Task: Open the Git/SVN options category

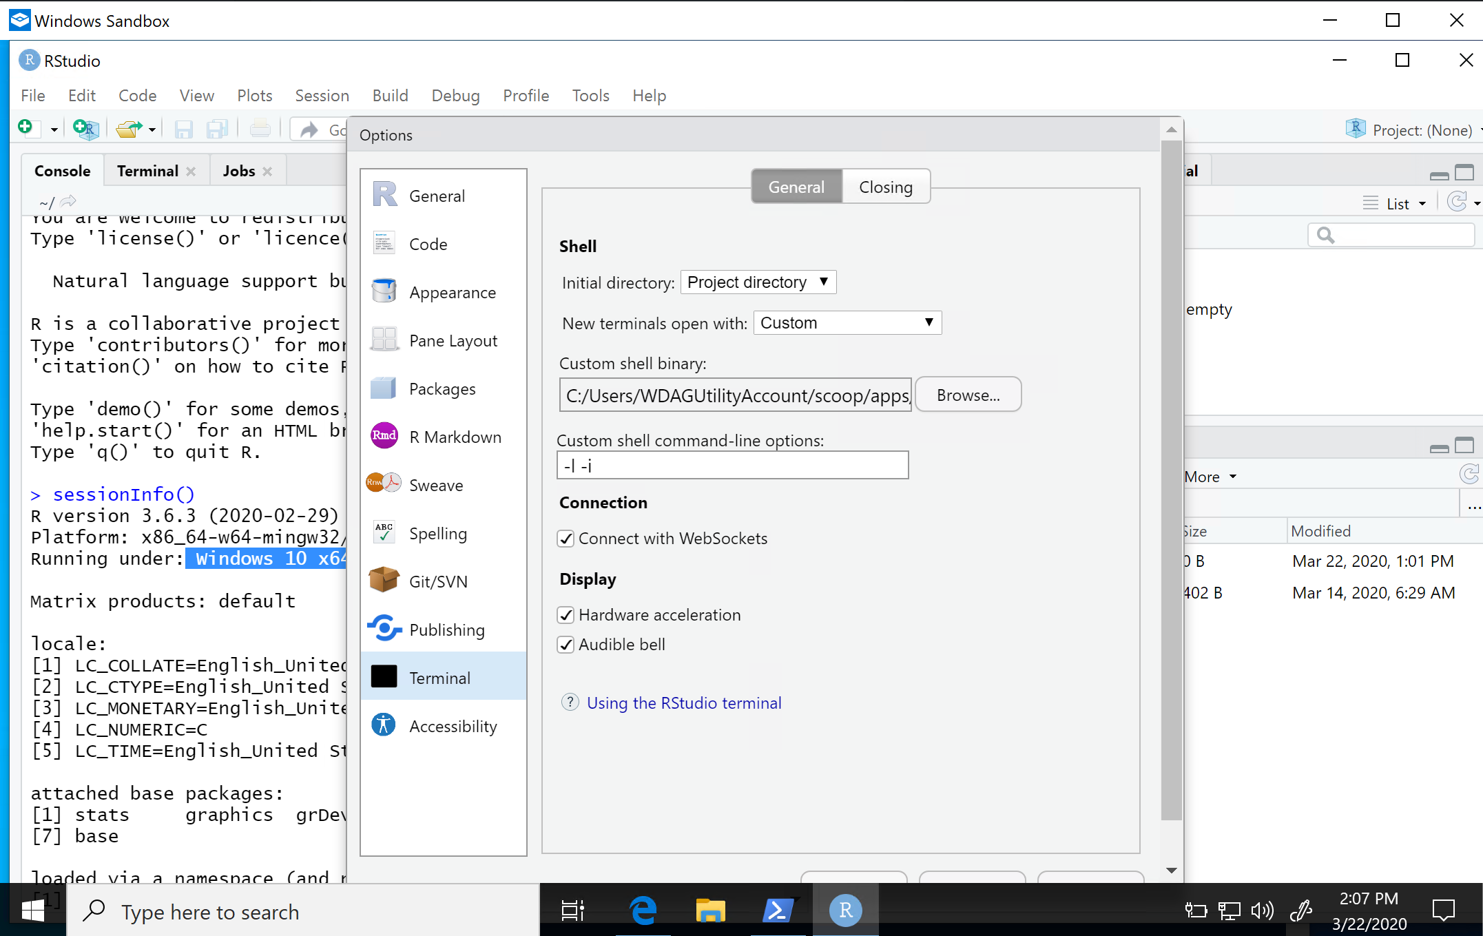Action: (438, 582)
